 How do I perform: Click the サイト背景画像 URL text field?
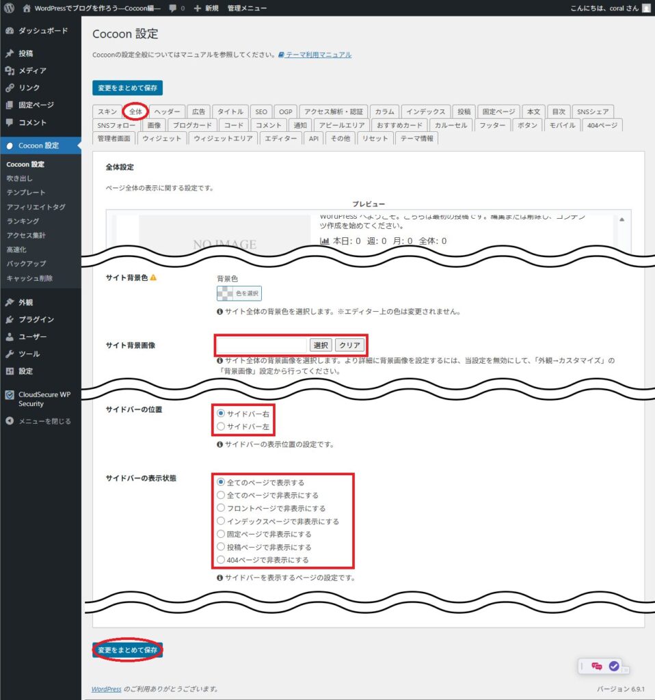click(x=262, y=345)
